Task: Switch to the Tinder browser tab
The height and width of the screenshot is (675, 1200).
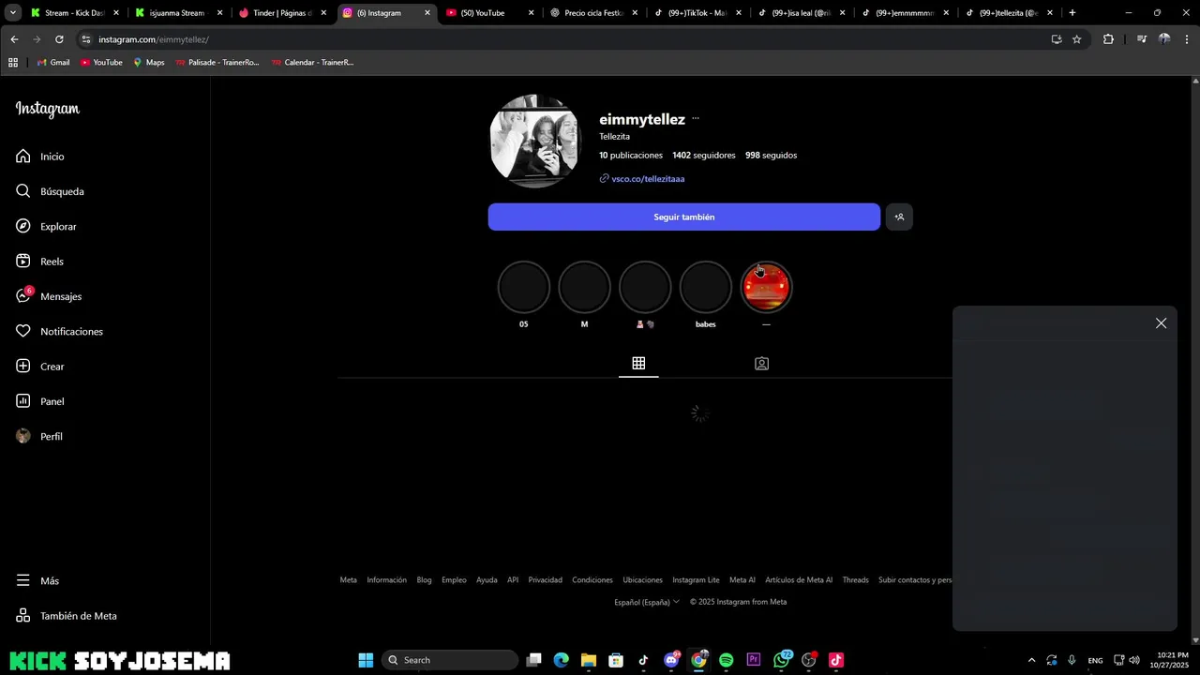Action: (281, 13)
